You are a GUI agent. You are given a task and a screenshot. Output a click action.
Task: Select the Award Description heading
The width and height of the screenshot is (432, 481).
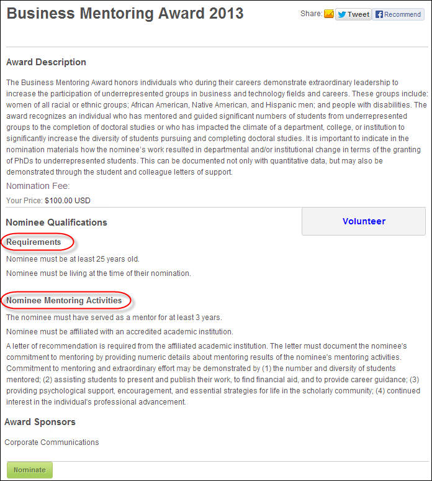46,62
